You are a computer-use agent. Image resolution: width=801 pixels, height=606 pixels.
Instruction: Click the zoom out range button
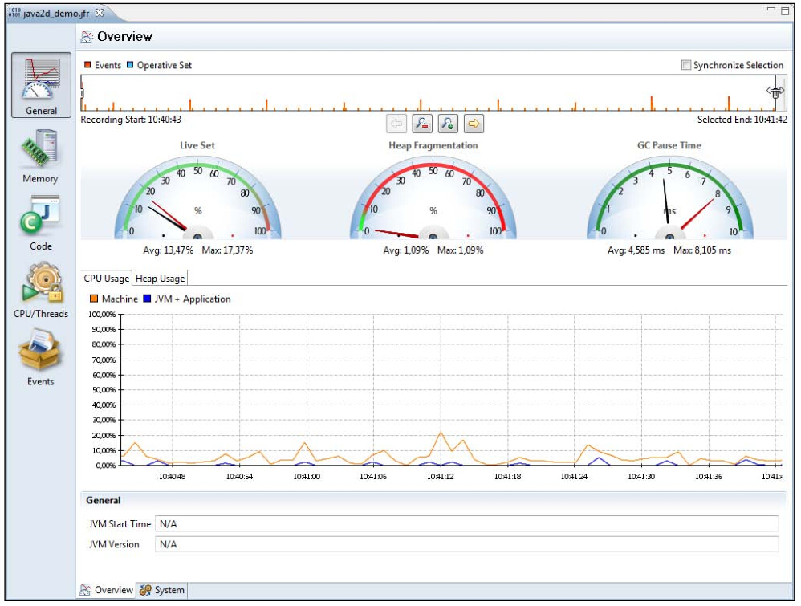421,124
